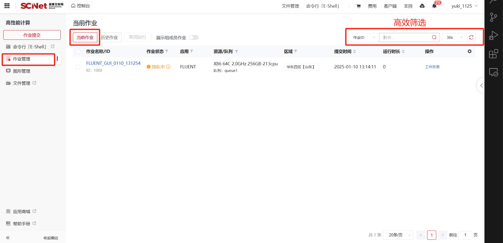Toggle 展示组成员作业 switch

coord(193,37)
